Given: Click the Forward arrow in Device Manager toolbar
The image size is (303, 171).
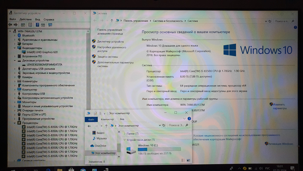Looking at the screenshot, I should pyautogui.click(x=16, y=25).
